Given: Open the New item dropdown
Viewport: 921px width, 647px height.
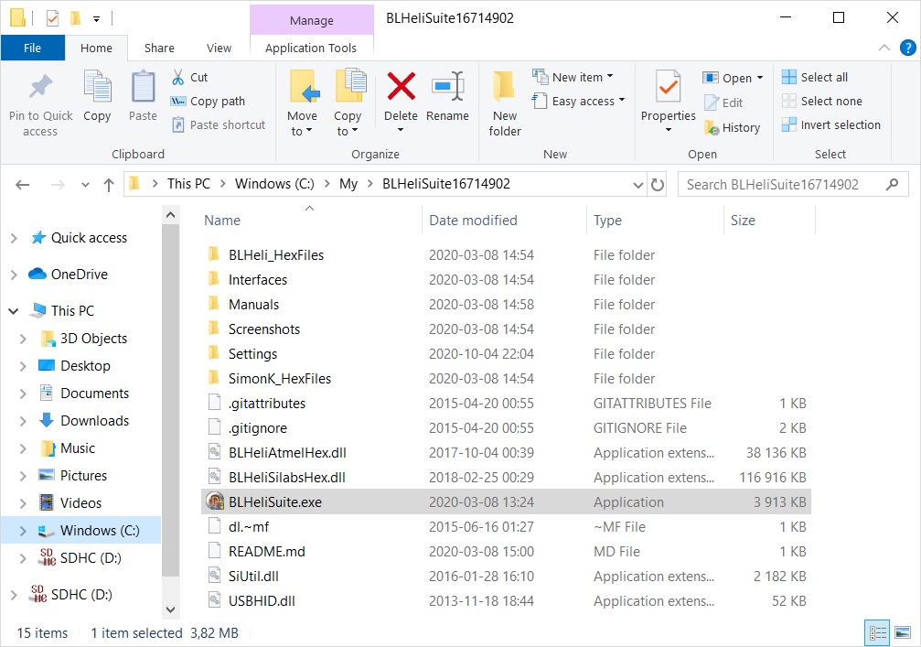Looking at the screenshot, I should (x=573, y=77).
